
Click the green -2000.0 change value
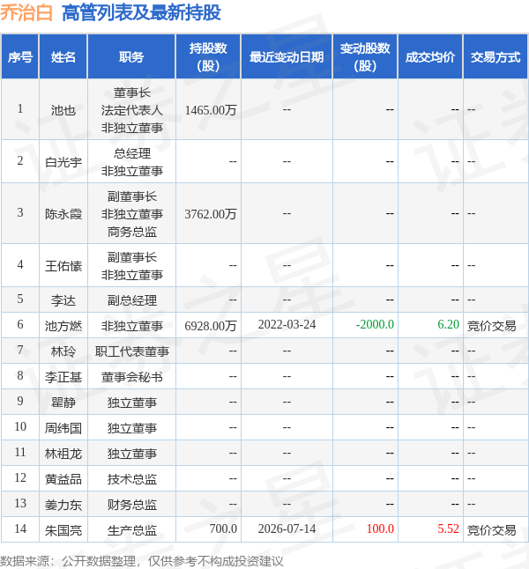pyautogui.click(x=375, y=325)
